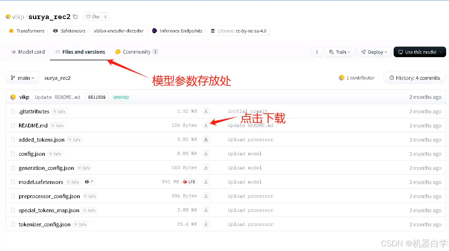Switch to the Community tab

[x=136, y=52]
